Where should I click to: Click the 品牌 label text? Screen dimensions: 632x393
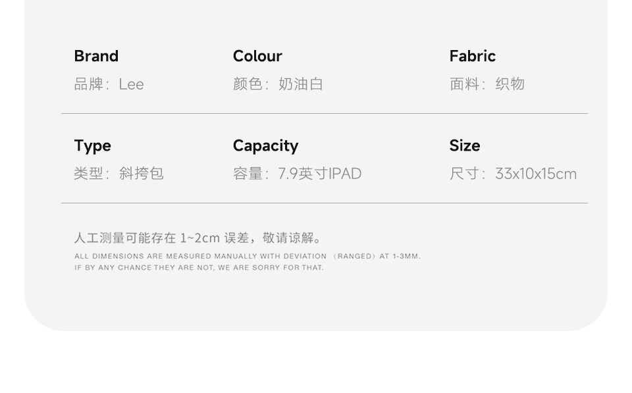click(x=89, y=84)
